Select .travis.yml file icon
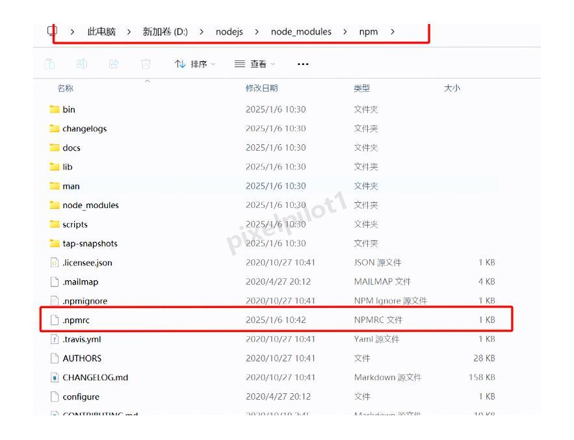The width and height of the screenshot is (574, 440). tap(55, 339)
